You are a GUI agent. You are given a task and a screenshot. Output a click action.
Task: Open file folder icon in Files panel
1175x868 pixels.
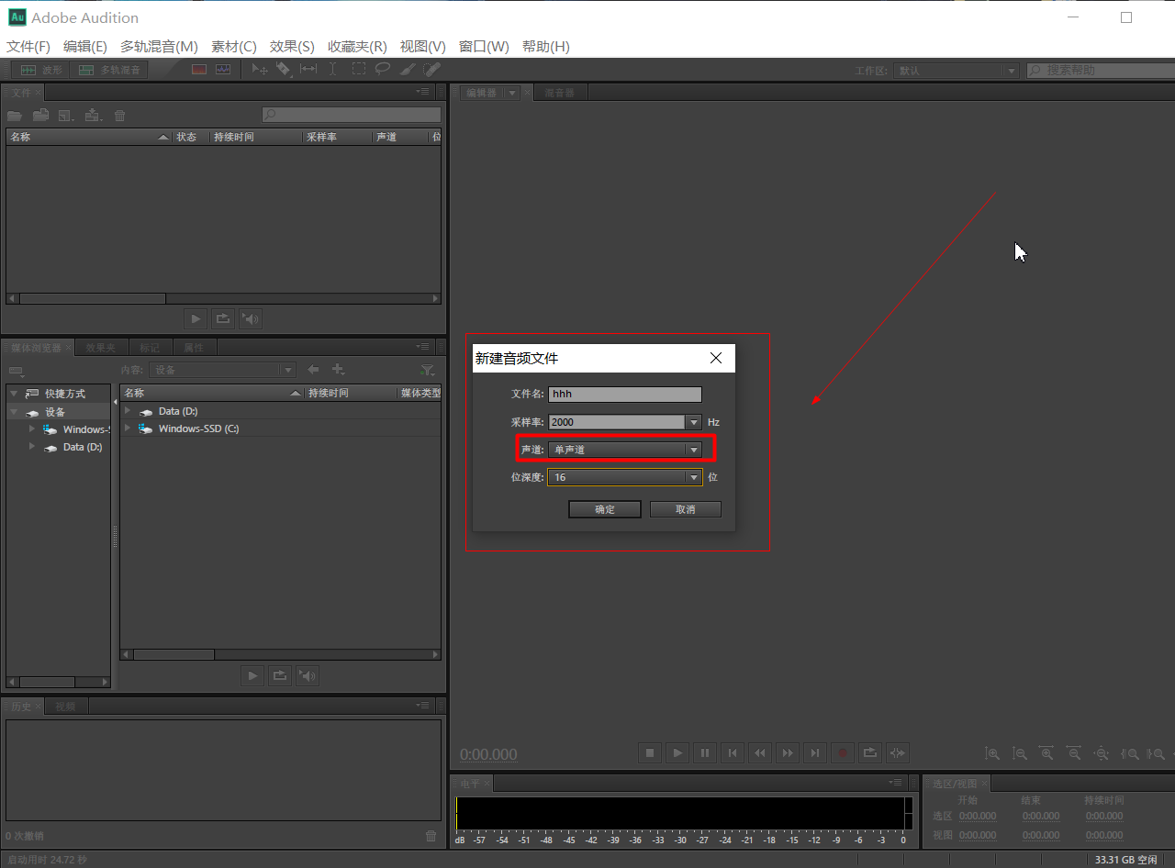tap(15, 116)
